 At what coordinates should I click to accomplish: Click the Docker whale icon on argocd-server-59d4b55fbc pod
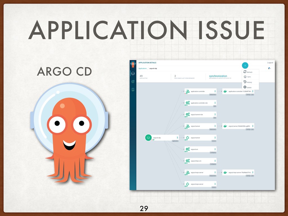point(225,126)
